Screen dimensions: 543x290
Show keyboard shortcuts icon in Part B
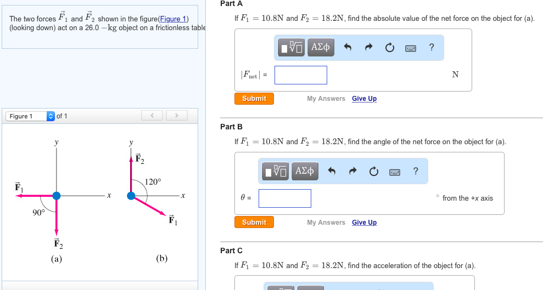(395, 172)
